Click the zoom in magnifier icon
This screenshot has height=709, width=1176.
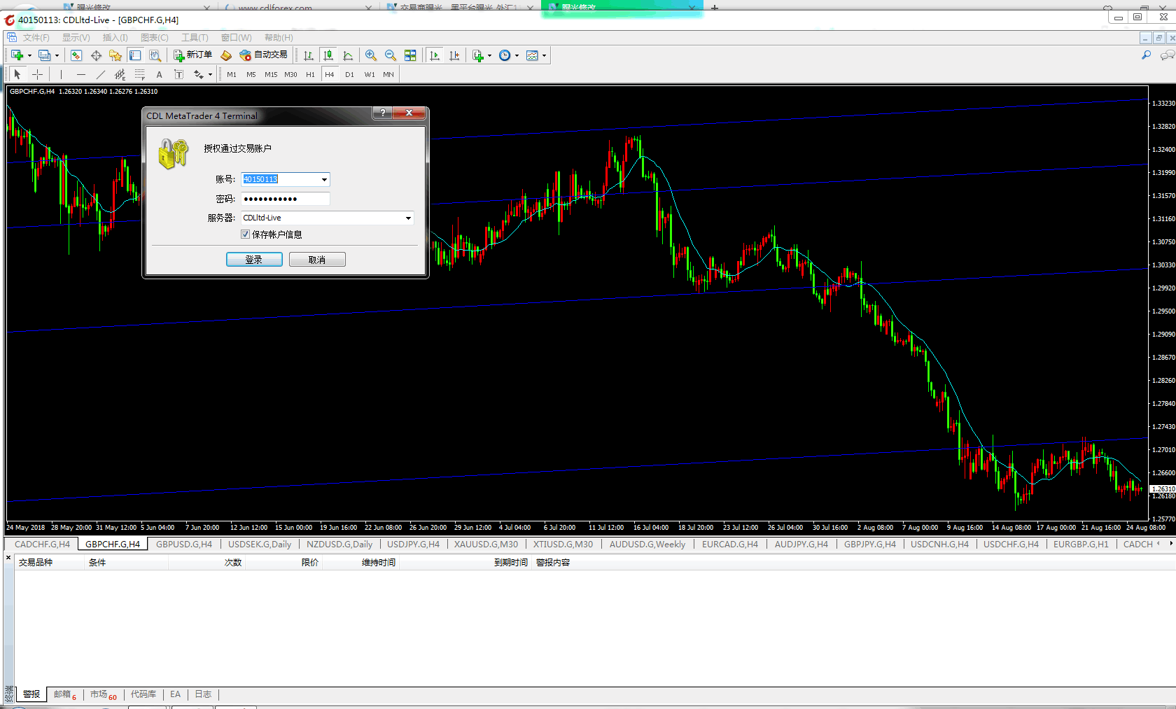coord(371,55)
